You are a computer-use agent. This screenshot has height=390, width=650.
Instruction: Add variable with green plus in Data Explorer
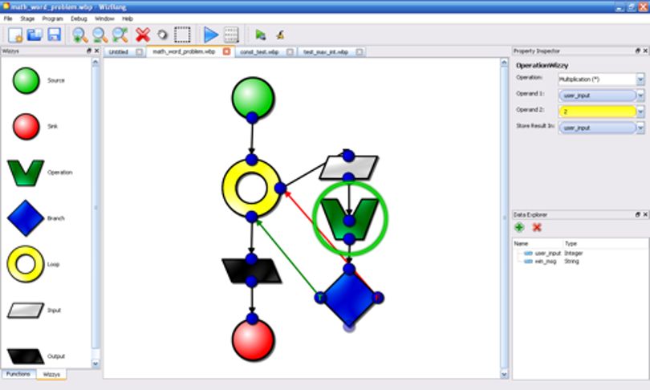[x=519, y=227]
